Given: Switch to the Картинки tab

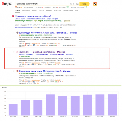Looking at the screenshot, I should [x=26, y=10].
